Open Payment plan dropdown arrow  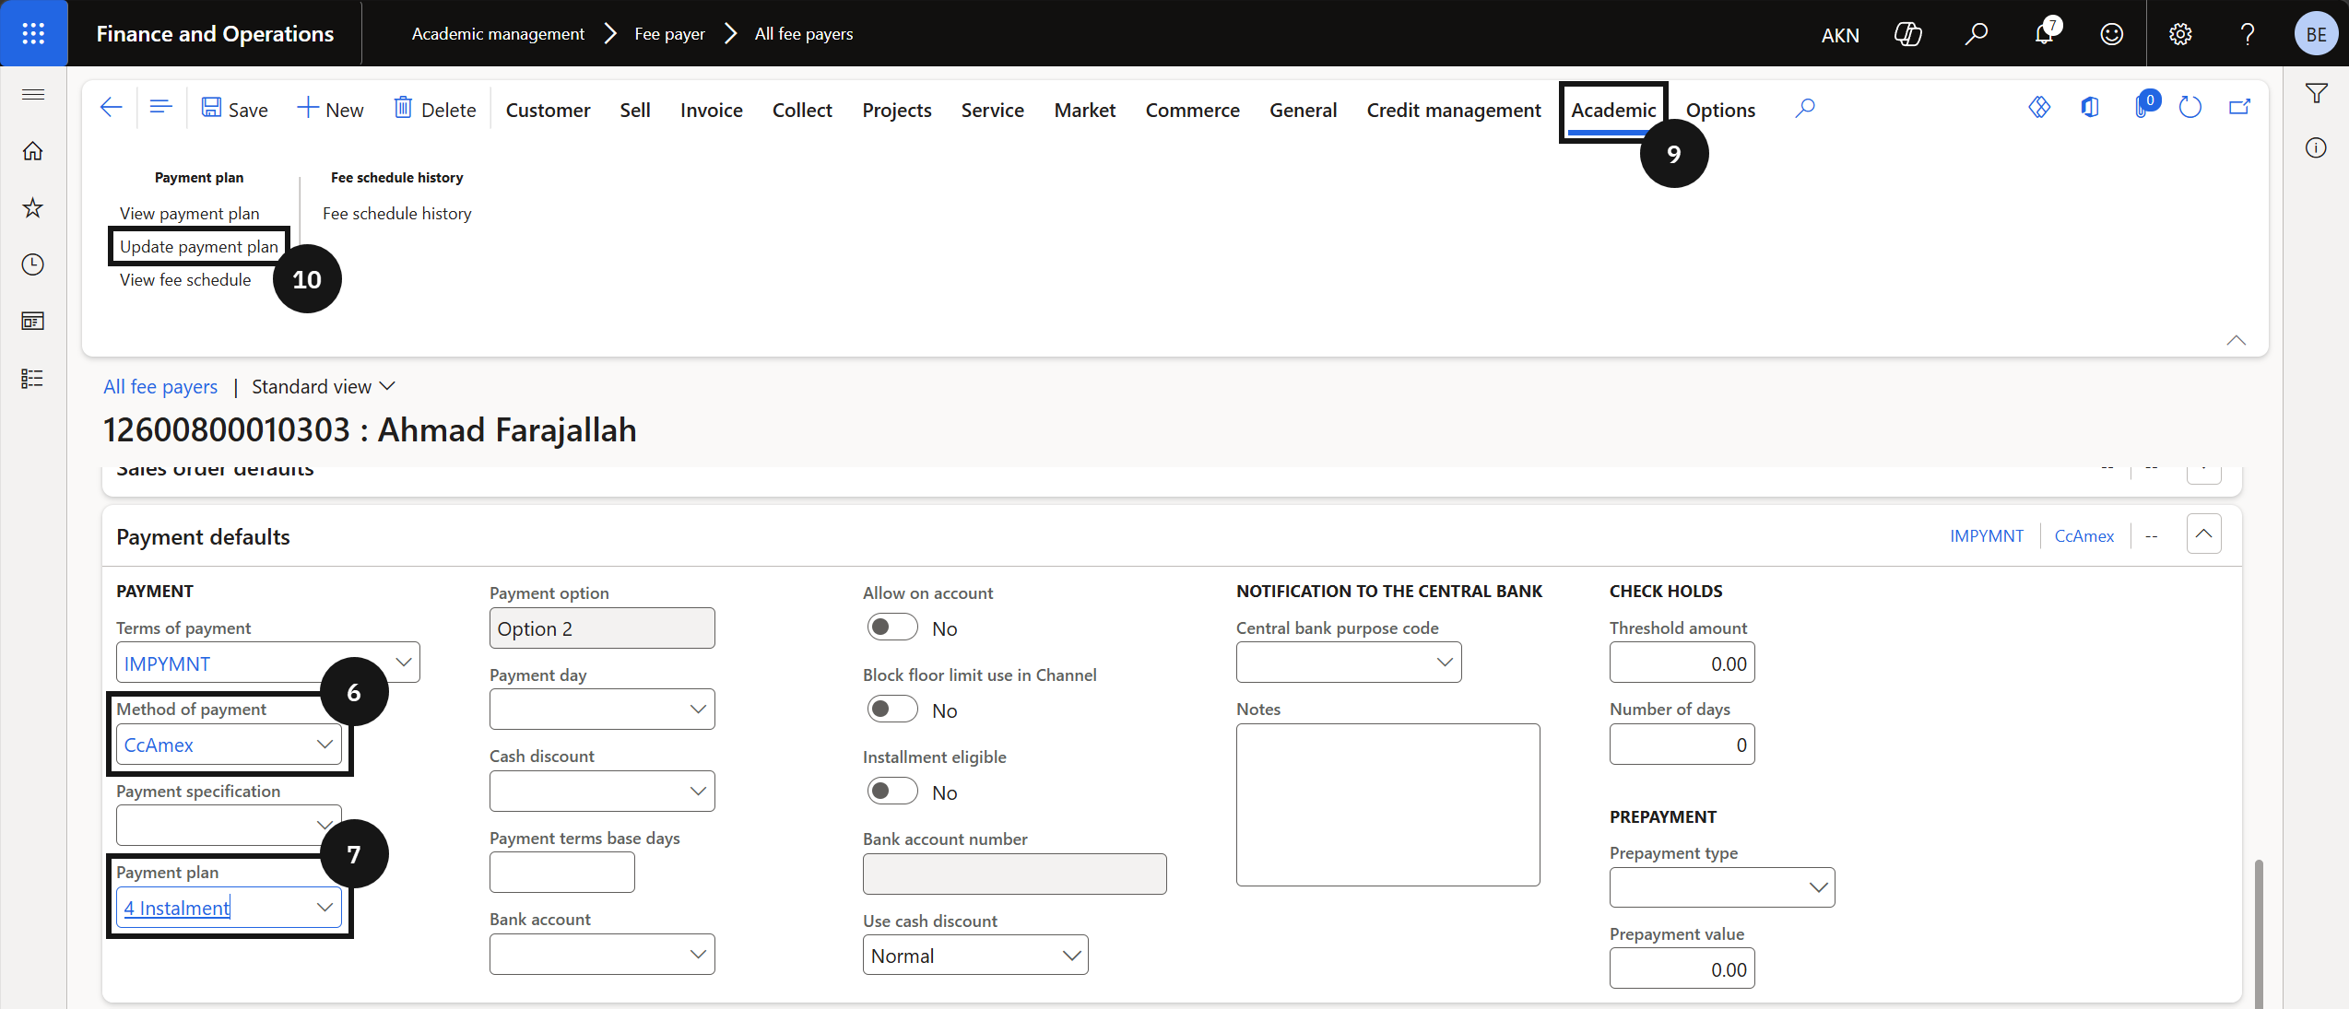[325, 908]
